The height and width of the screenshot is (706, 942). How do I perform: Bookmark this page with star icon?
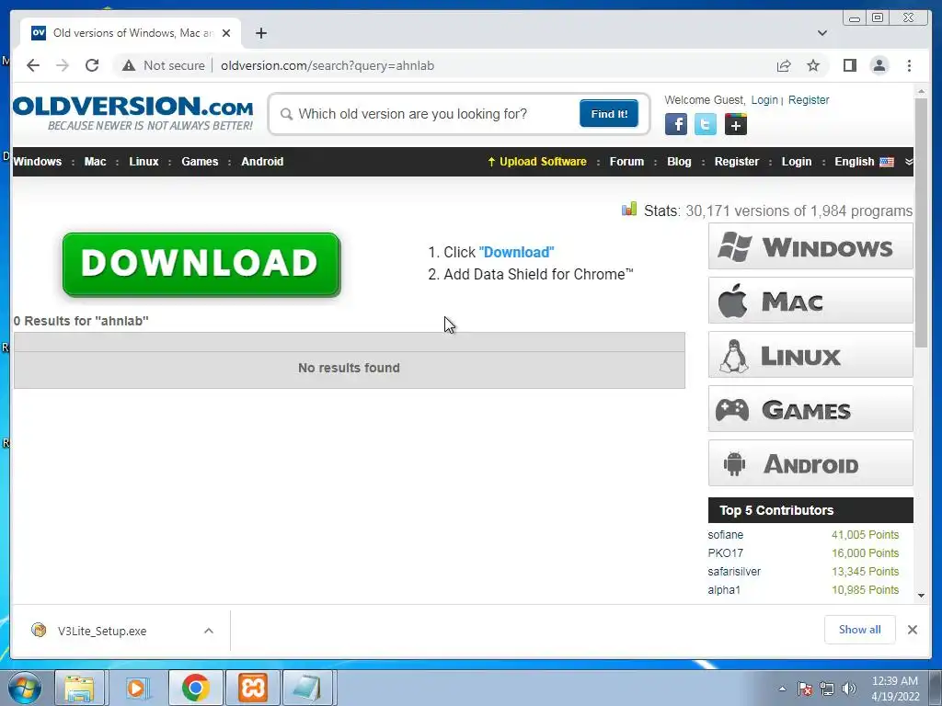click(x=813, y=65)
